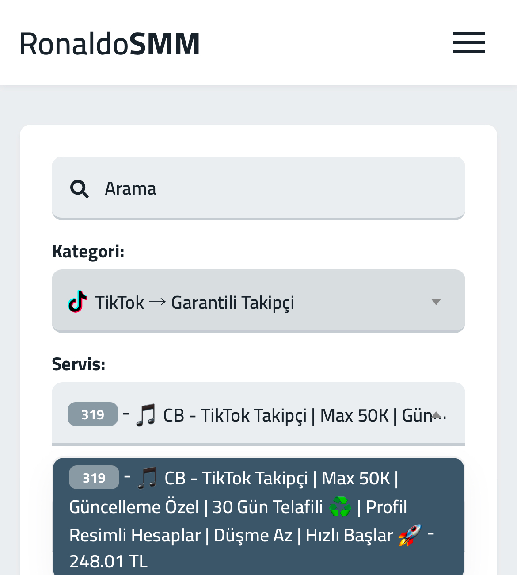Focus the Arama search field
517x575 pixels.
(x=258, y=188)
